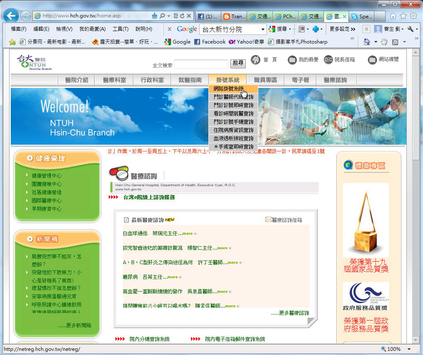423x355 pixels.
Task: Open the 醫療諮詢信箱 link
Action: tap(284, 220)
